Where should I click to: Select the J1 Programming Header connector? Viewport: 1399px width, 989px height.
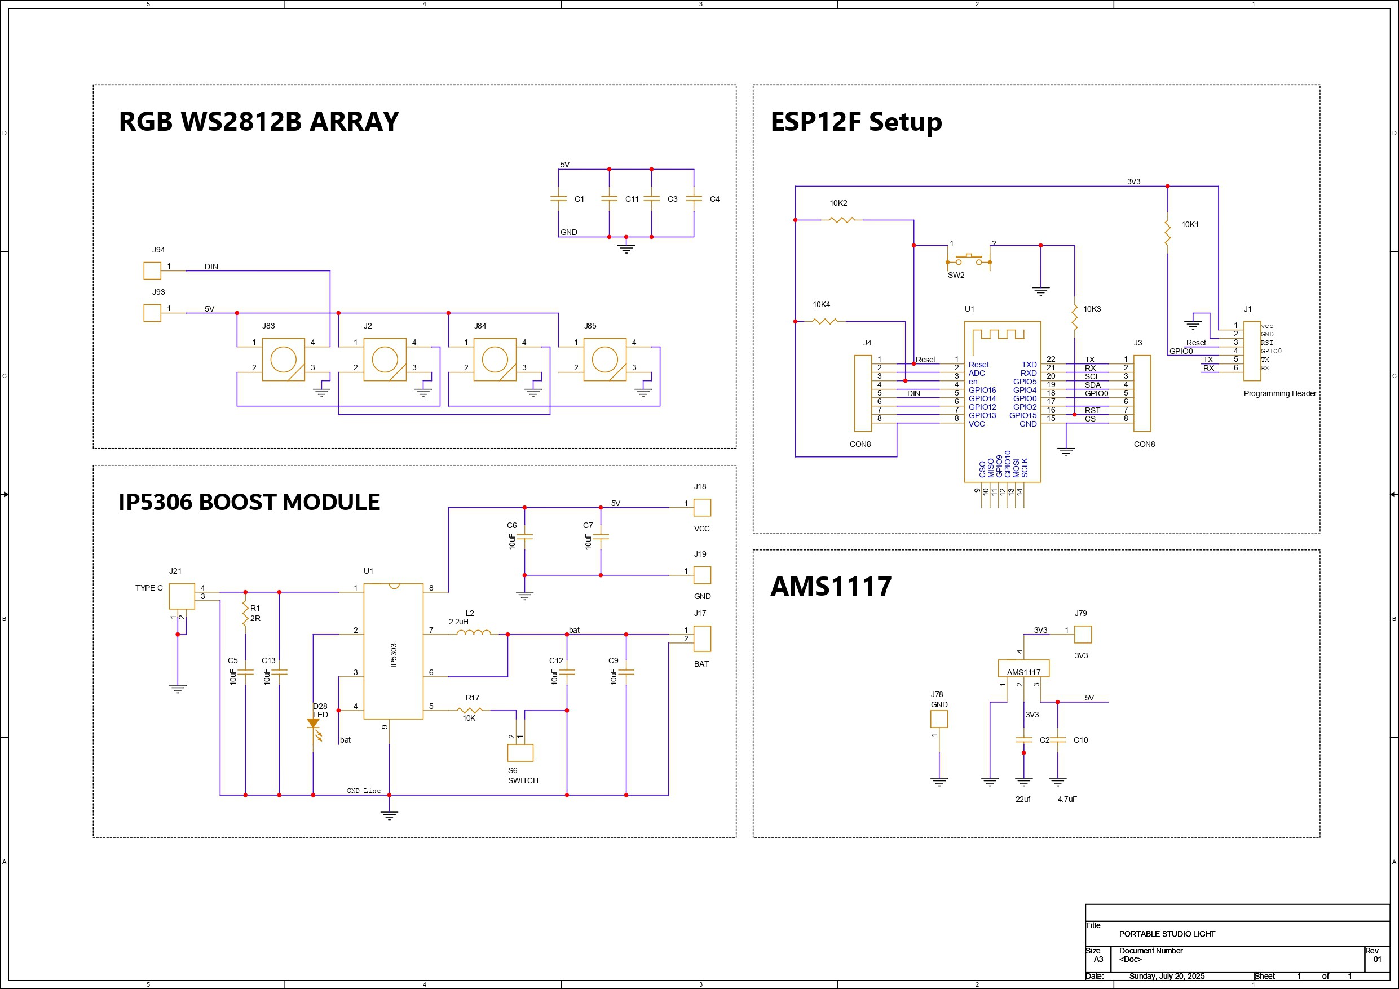pyautogui.click(x=1252, y=351)
